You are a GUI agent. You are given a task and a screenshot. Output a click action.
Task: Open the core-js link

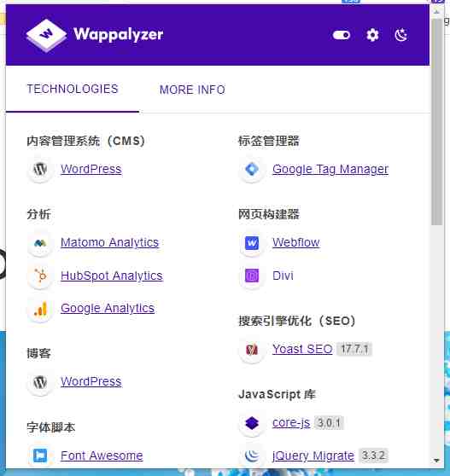[x=291, y=422]
